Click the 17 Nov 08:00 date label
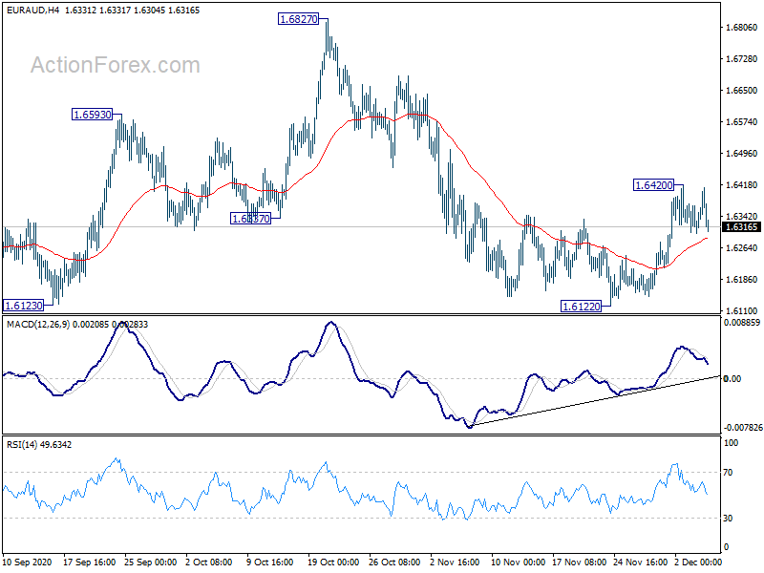Image resolution: width=764 pixels, height=573 pixels. coord(580,562)
